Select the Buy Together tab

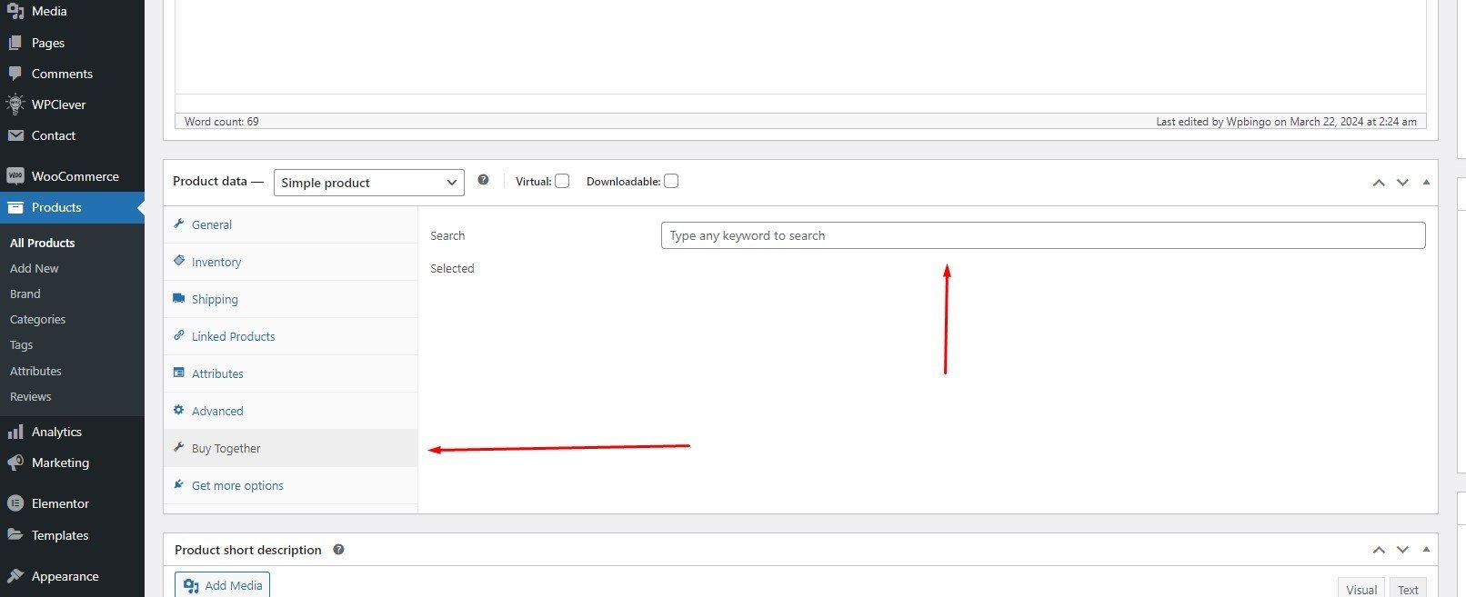point(226,448)
